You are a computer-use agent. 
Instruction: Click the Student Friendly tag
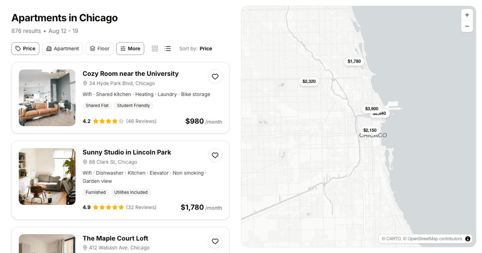[x=133, y=106]
